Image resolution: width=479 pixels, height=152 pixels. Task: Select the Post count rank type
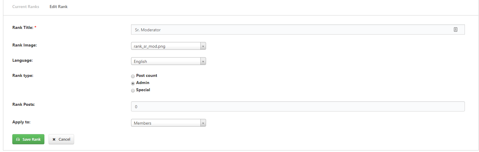[133, 76]
